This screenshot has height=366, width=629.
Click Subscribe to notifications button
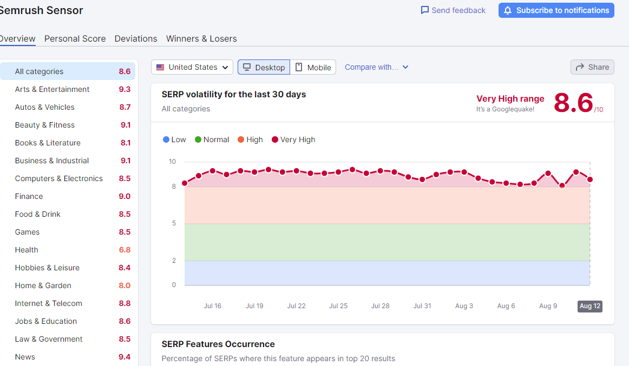556,10
